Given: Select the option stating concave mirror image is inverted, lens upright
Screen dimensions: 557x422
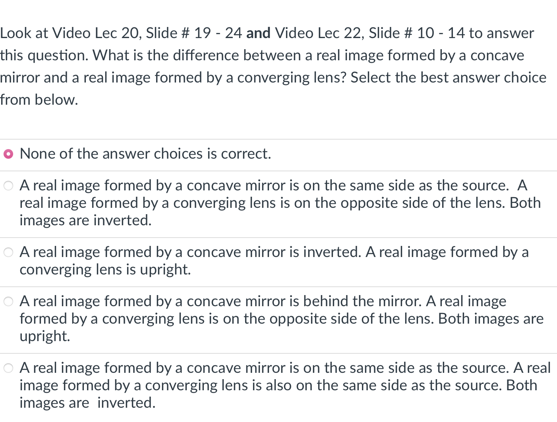Looking at the screenshot, I should pos(8,252).
